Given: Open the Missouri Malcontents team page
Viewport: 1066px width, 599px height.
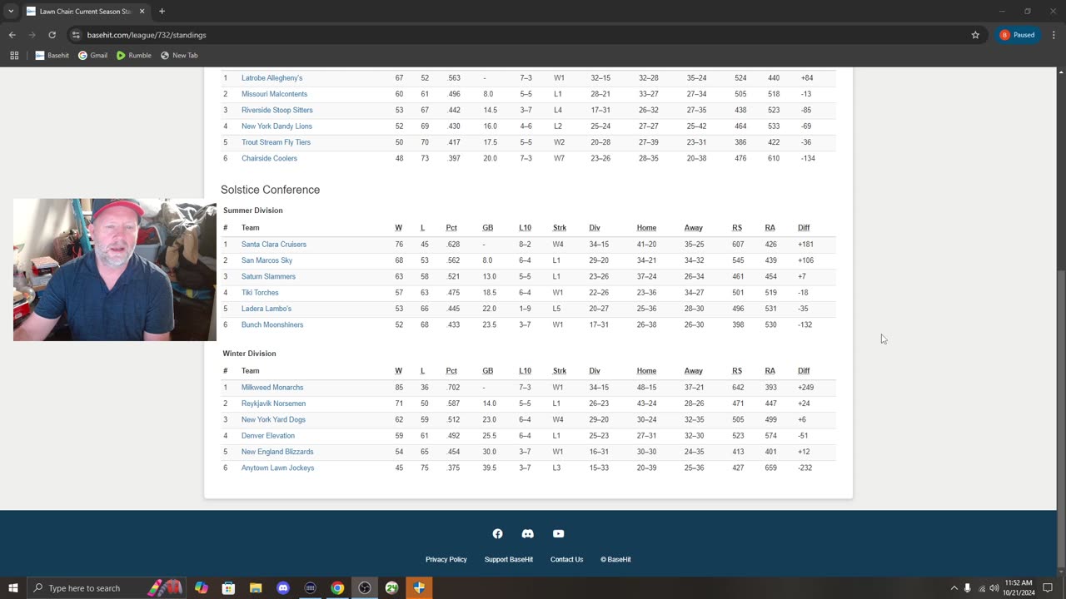Looking at the screenshot, I should click(274, 94).
